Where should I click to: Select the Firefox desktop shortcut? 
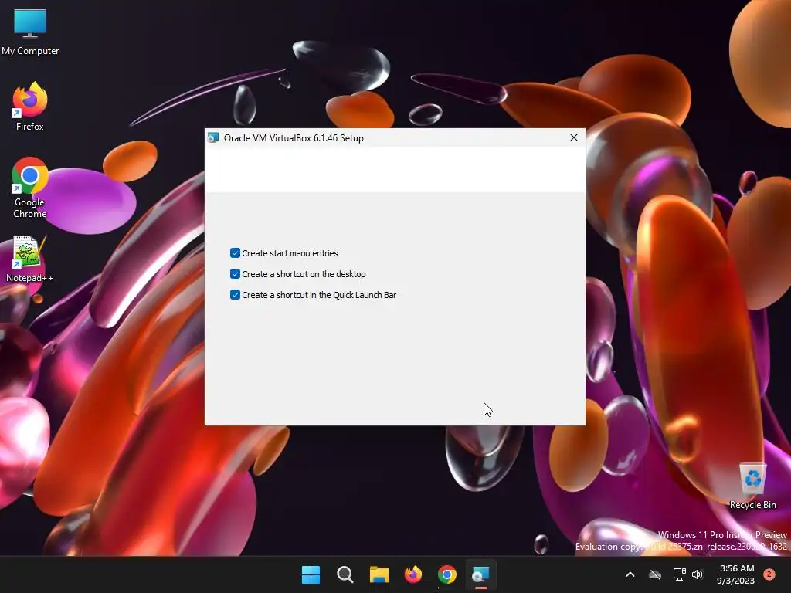(30, 107)
